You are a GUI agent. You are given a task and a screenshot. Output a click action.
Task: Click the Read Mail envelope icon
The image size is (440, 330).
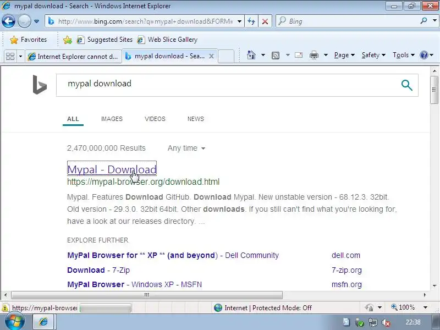pyautogui.click(x=299, y=55)
